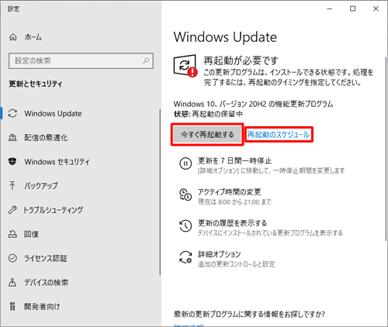Image resolution: width=388 pixels, height=327 pixels.
Task: Click the 現在は 8:00 から 21:00 まで text
Action: (234, 201)
